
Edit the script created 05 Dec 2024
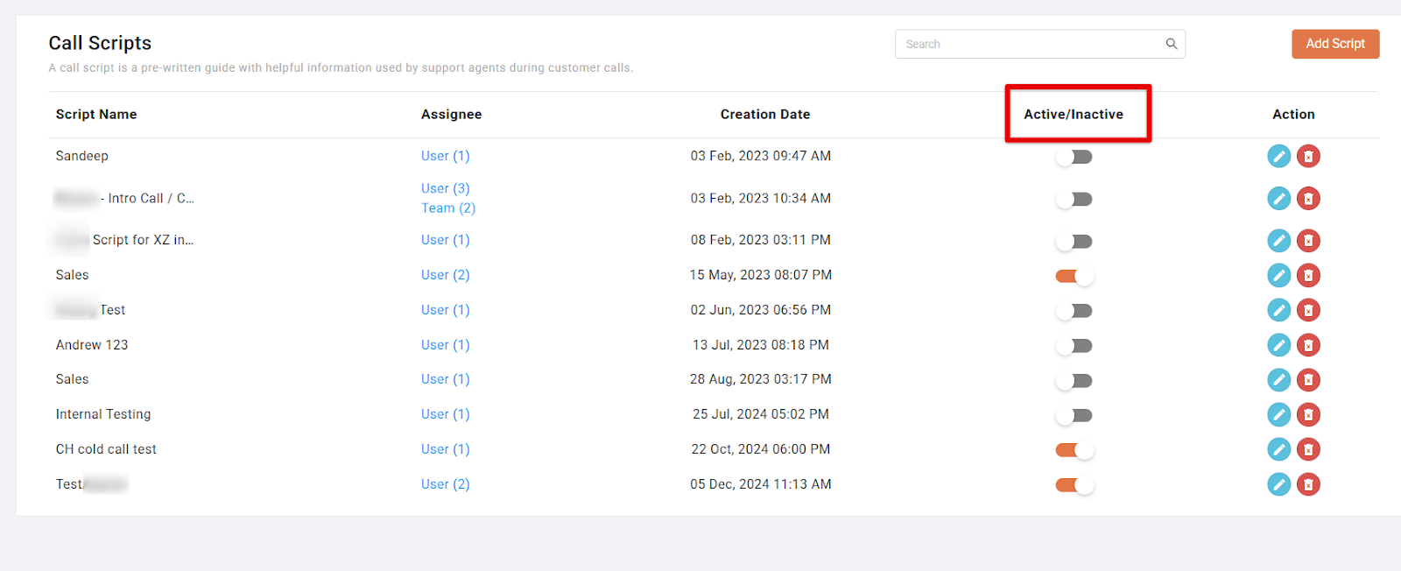[1278, 484]
